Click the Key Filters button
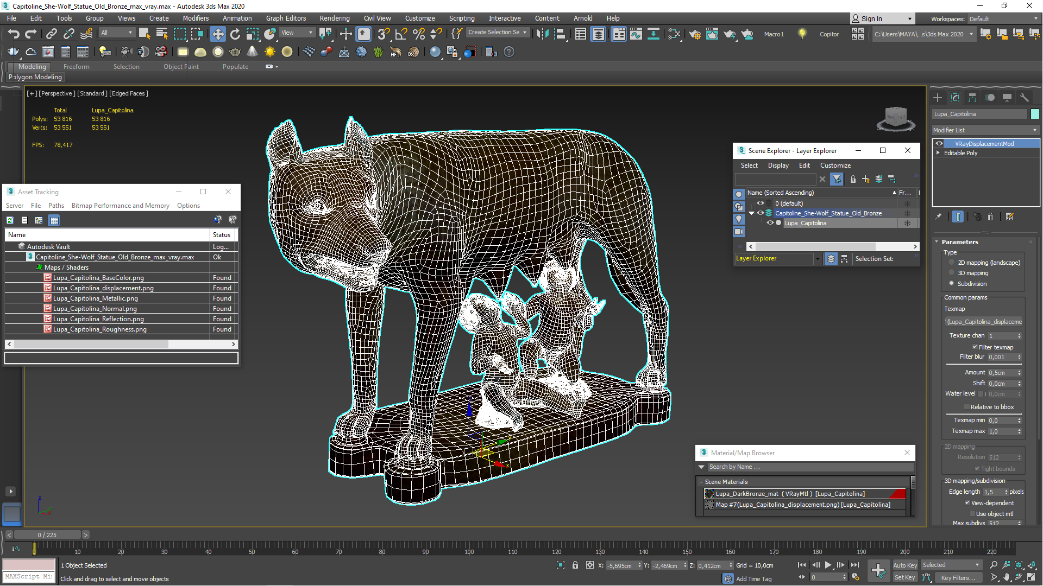The width and height of the screenshot is (1043, 586). (958, 578)
